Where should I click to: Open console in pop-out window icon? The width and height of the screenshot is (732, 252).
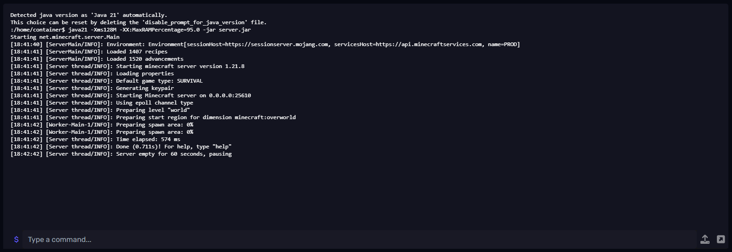click(721, 239)
